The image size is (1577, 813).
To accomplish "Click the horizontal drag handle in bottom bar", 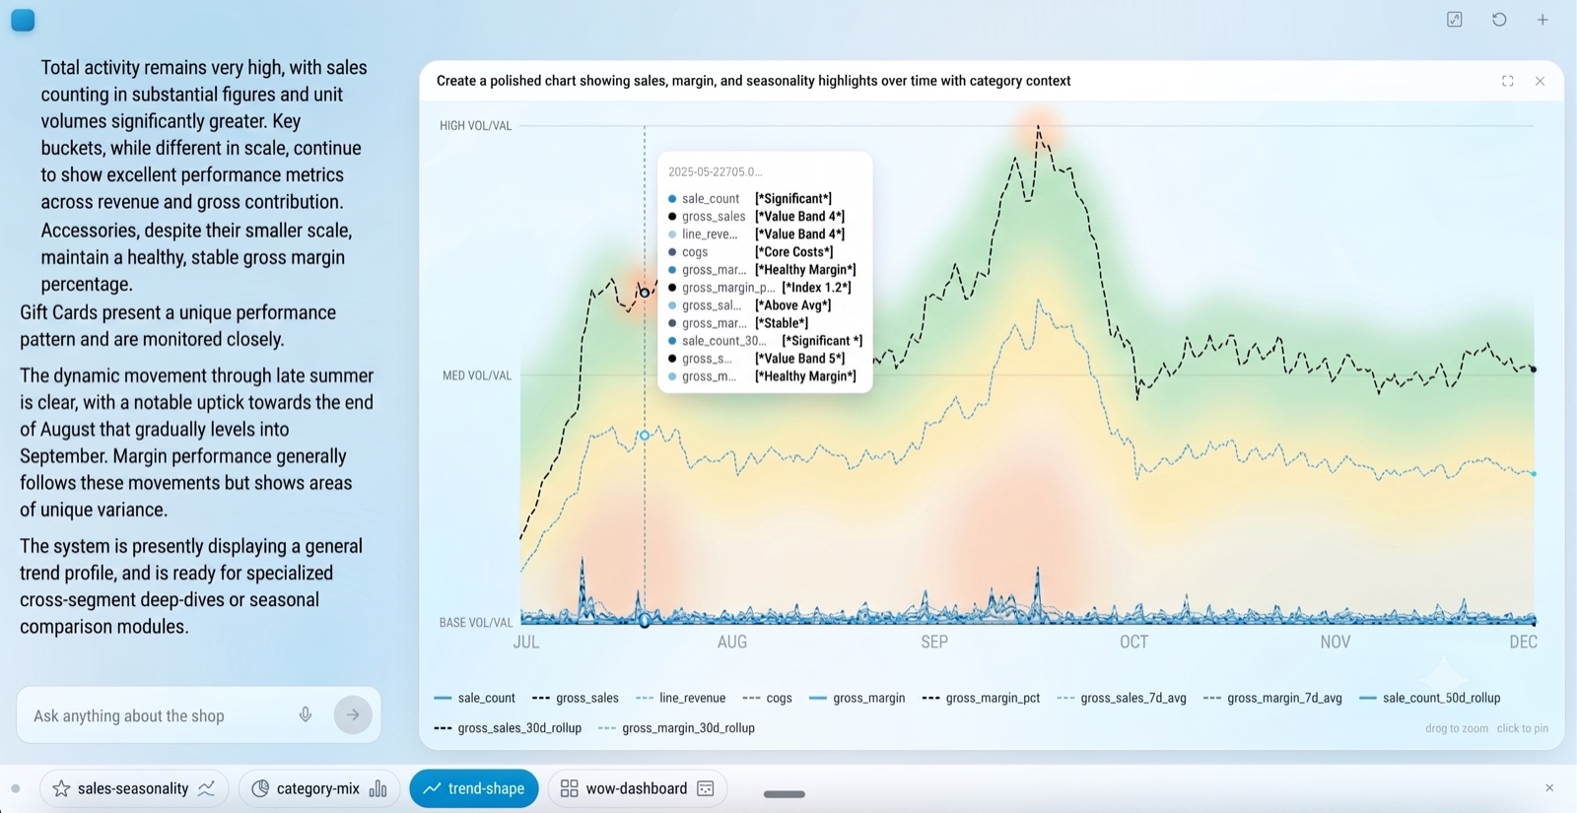I will coord(785,793).
